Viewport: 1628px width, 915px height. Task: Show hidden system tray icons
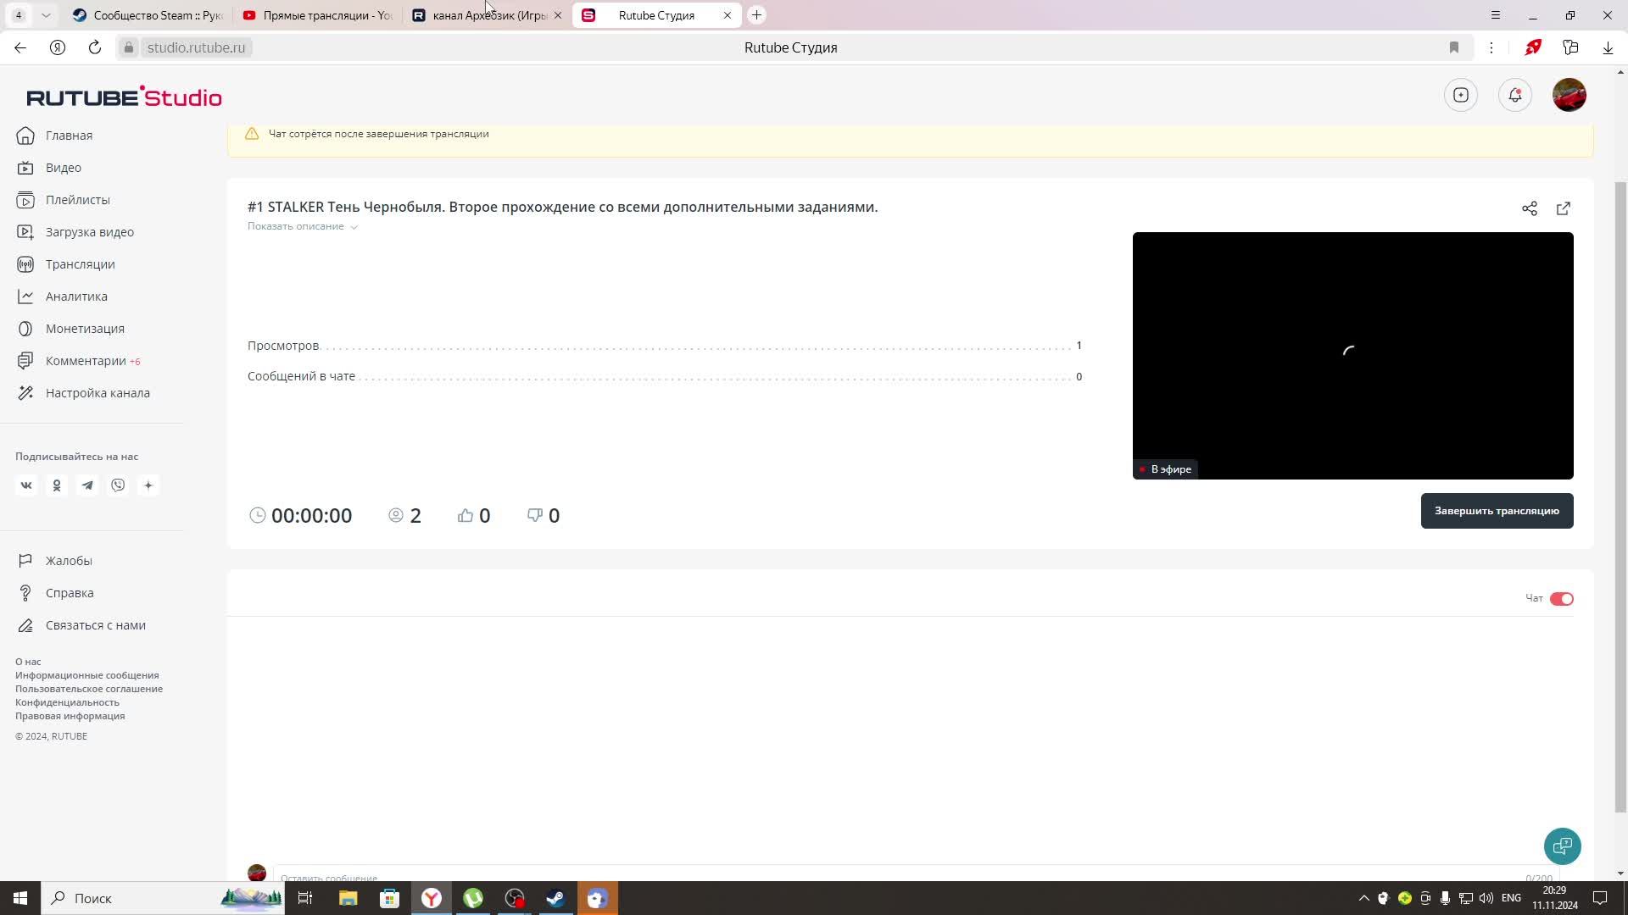1363,898
